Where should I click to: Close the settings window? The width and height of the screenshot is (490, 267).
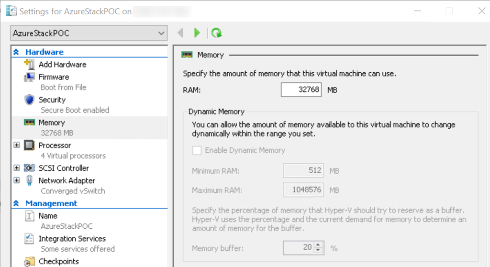(481, 11)
